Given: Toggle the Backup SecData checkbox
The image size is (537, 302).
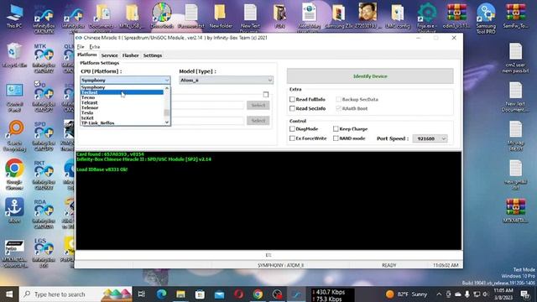Looking at the screenshot, I should (x=338, y=99).
